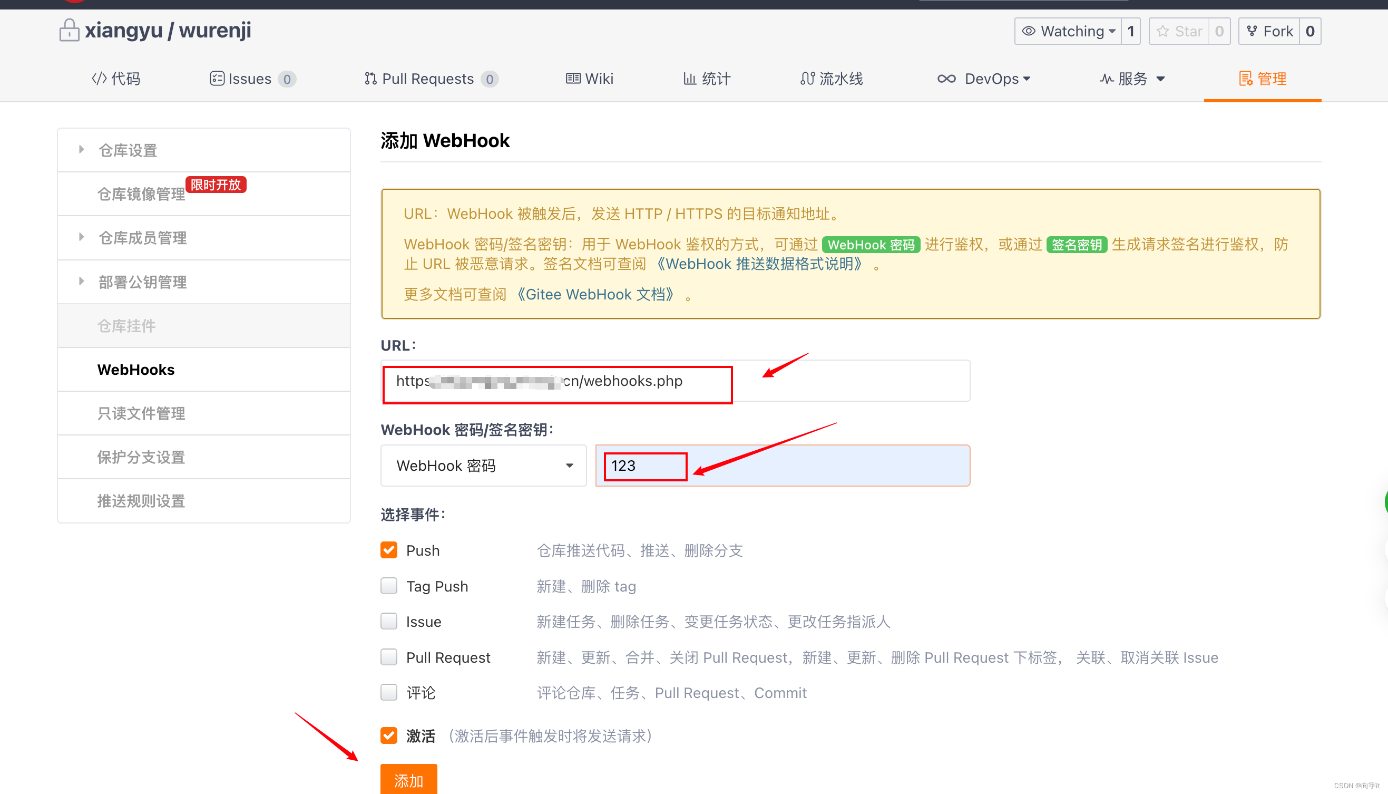The width and height of the screenshot is (1388, 794).
Task: Open the WebHook 密码 type dropdown
Action: coord(483,465)
